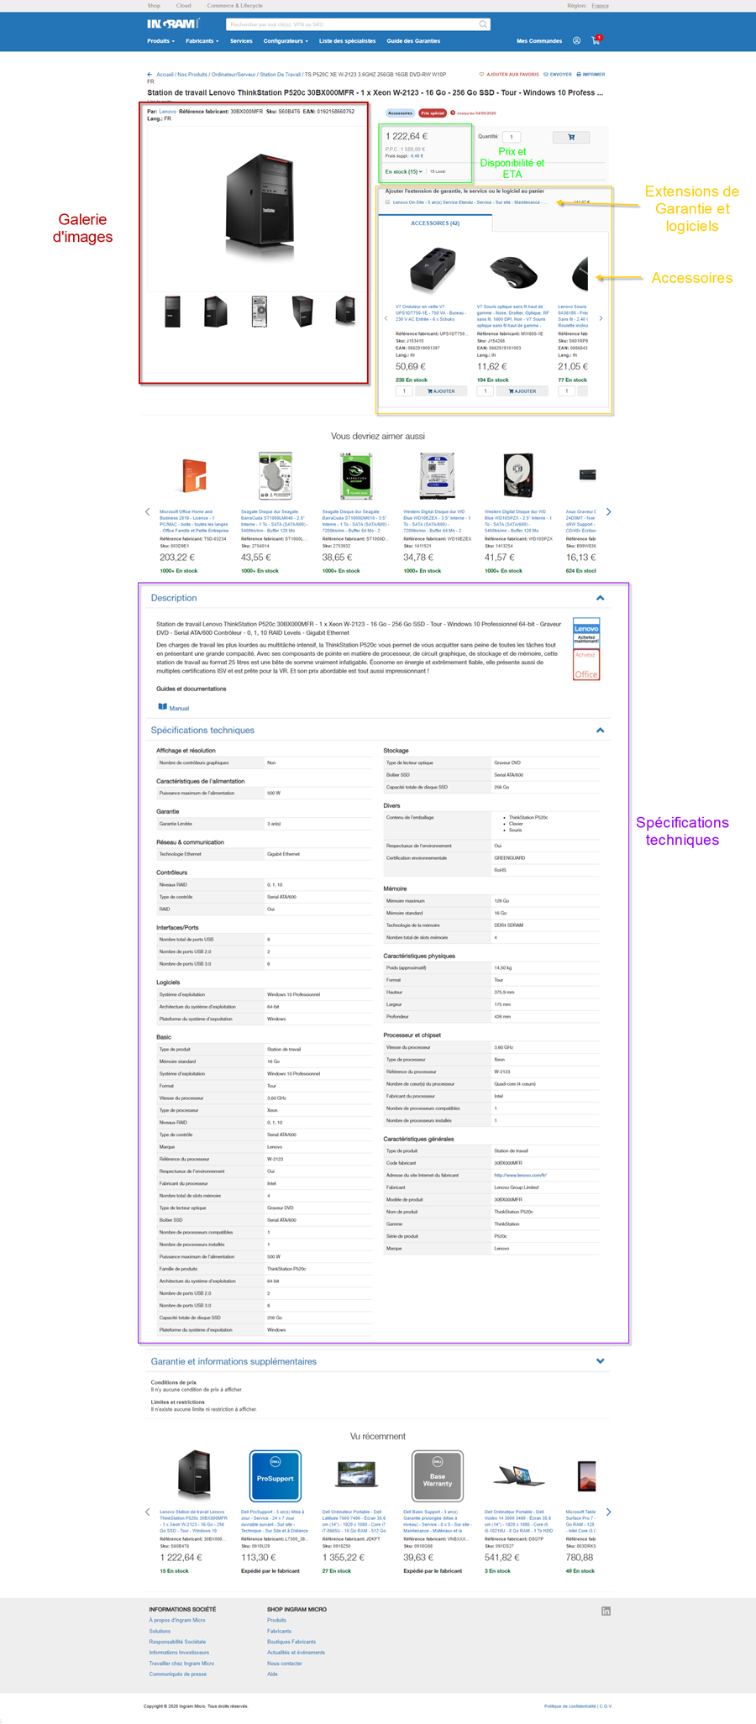The image size is (756, 1724).
Task: Click the Acheter Office badge
Action: pos(586,664)
